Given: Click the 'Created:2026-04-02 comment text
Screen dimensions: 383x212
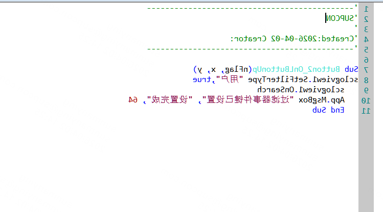Looking at the screenshot, I should click(314, 39).
